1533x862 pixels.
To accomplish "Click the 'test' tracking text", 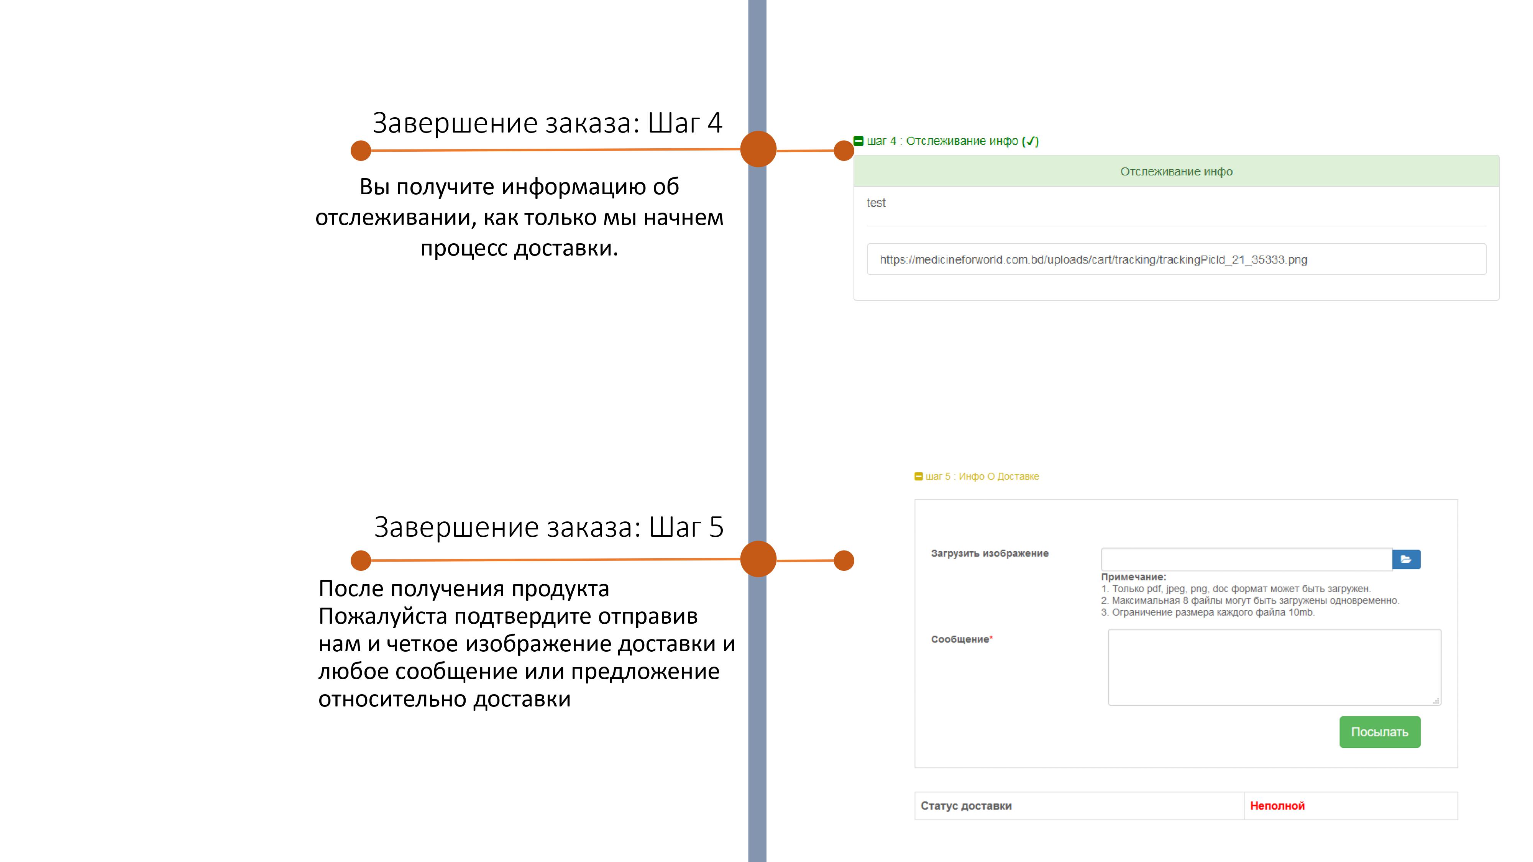I will (876, 203).
